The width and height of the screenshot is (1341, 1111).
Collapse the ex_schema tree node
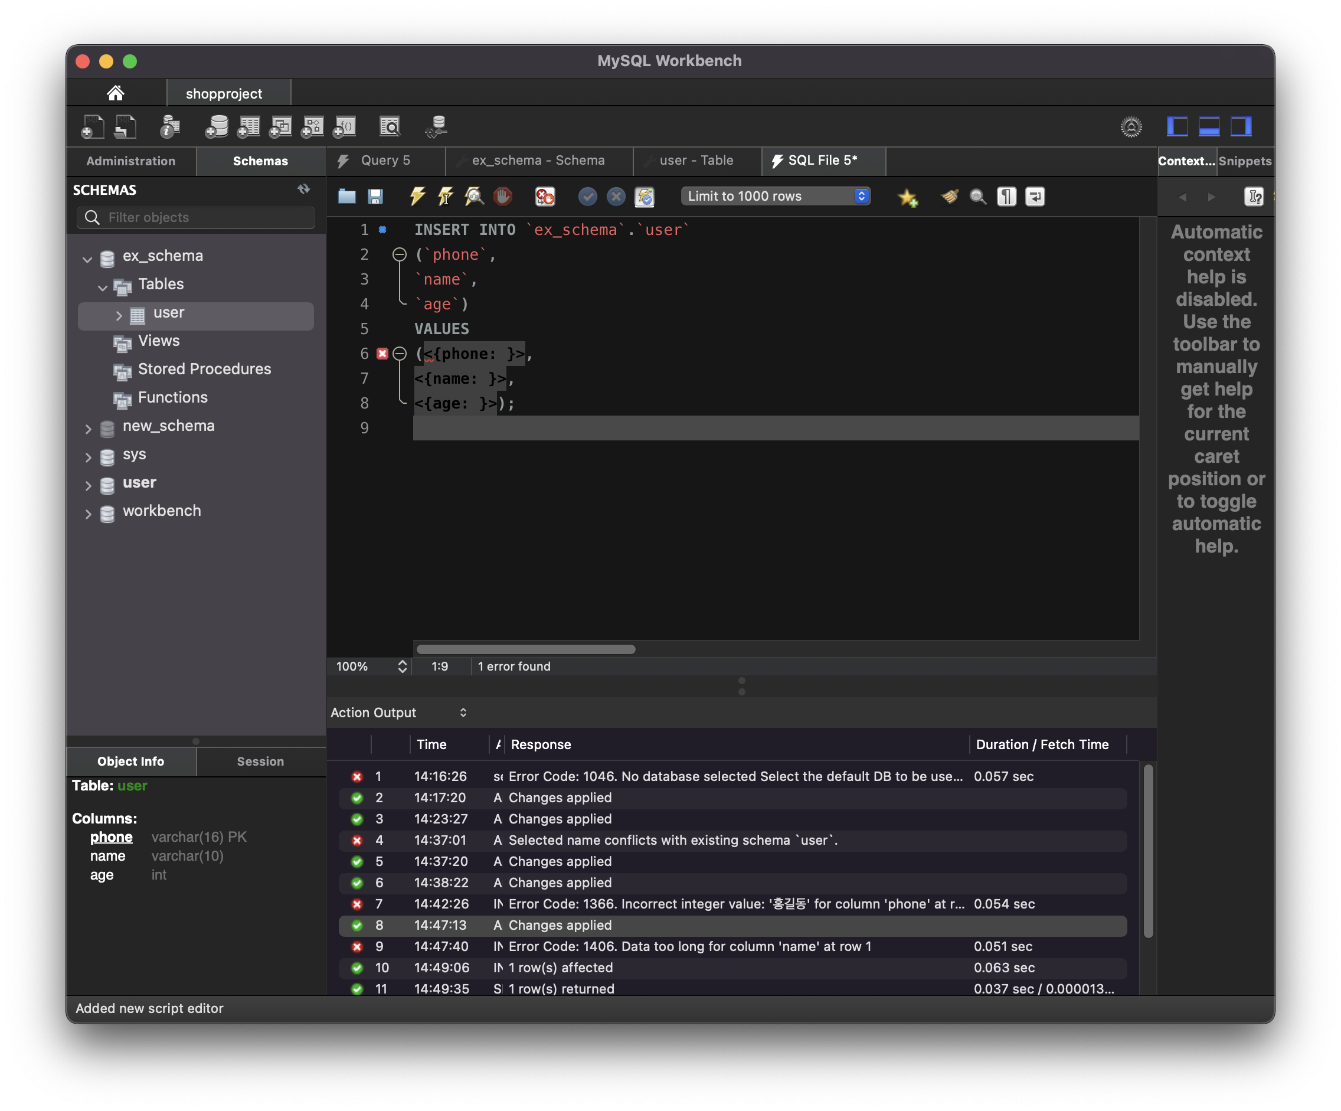(x=87, y=259)
